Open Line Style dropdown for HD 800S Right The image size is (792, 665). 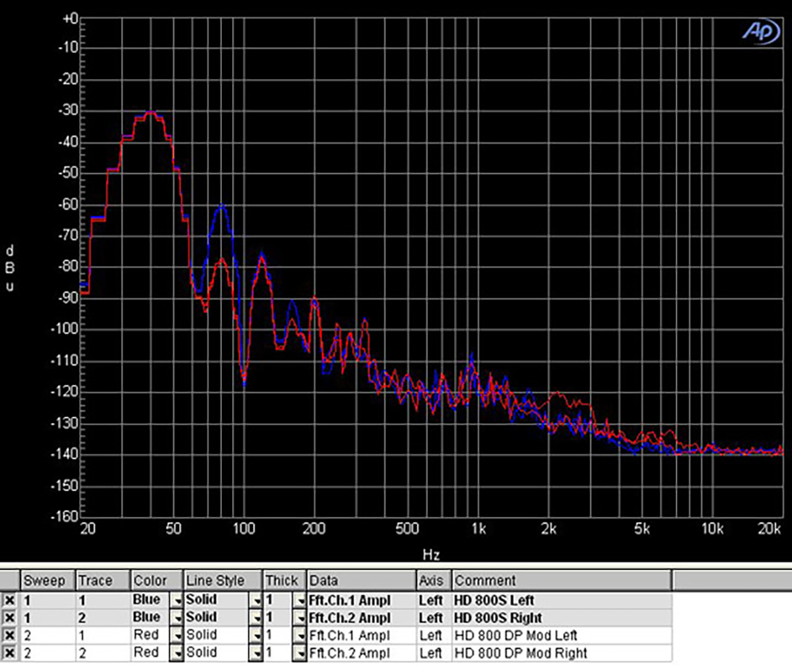255,617
